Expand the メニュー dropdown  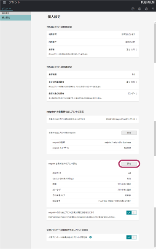[x=6, y=8]
